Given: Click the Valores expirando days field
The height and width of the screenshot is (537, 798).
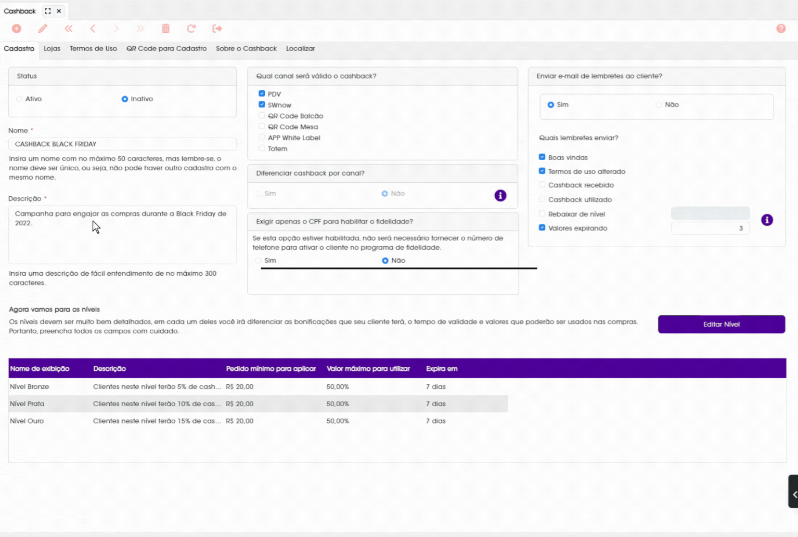Looking at the screenshot, I should click(x=710, y=228).
